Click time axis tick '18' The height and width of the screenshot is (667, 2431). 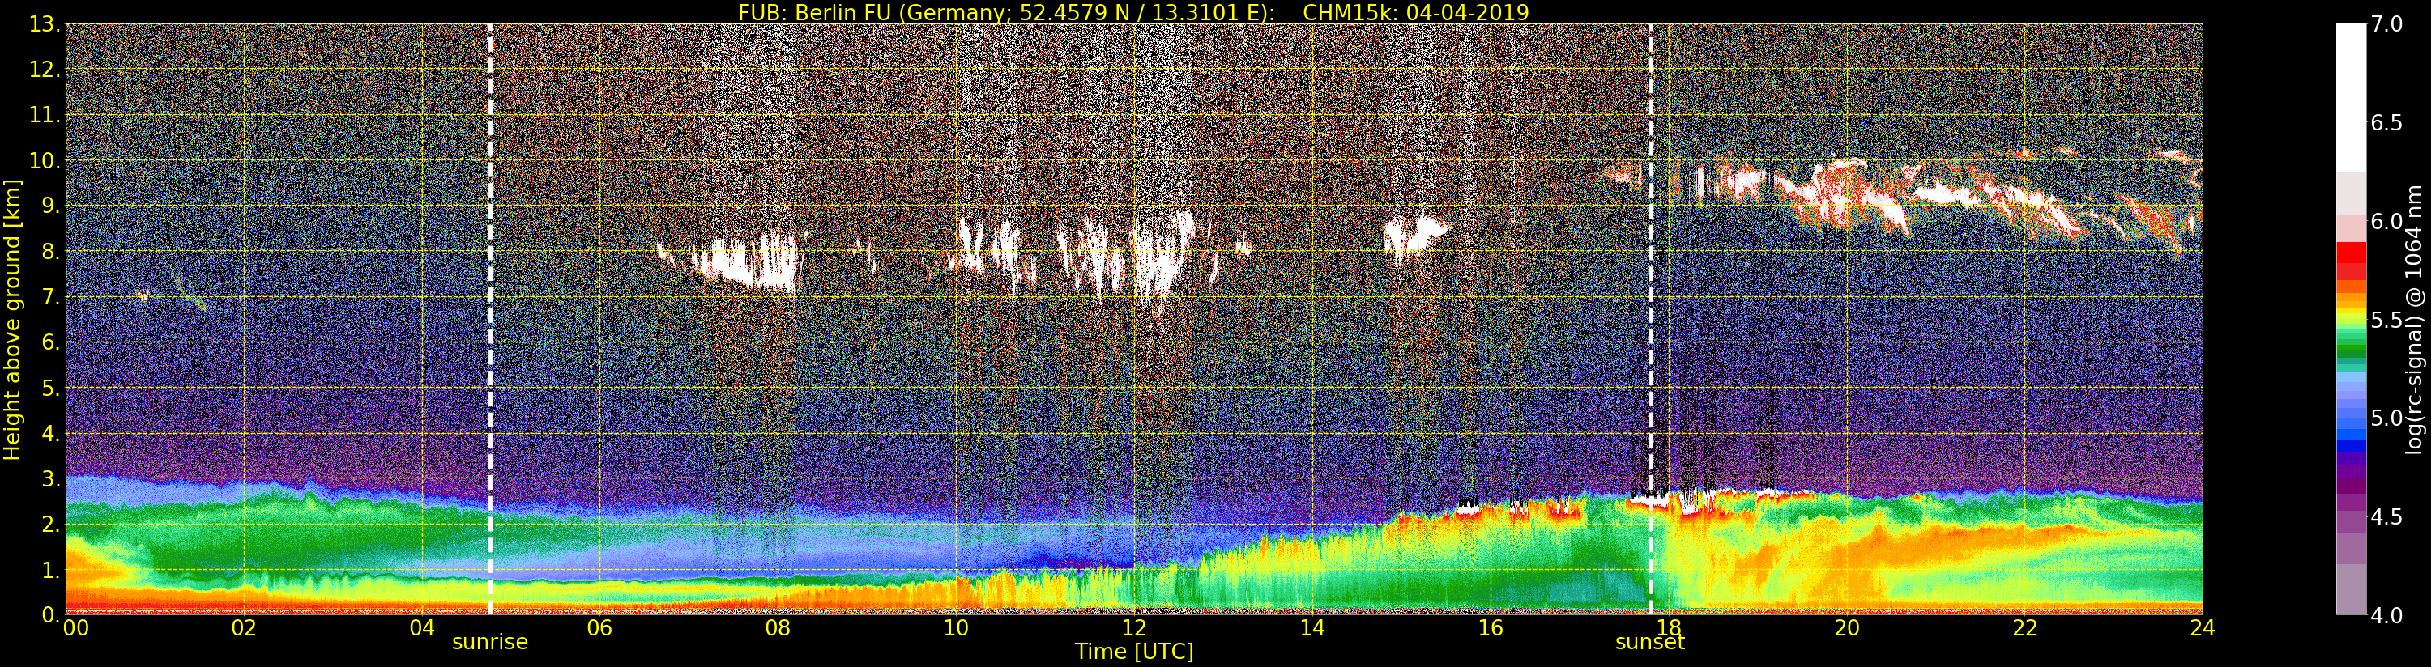click(1669, 628)
